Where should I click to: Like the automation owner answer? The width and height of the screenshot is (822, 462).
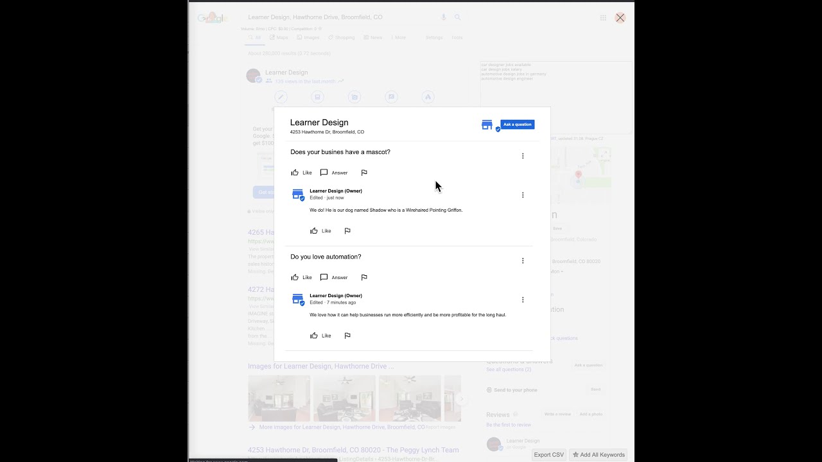pos(320,336)
